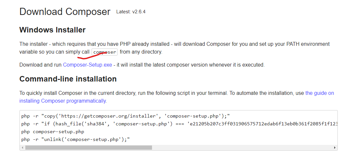Image resolution: width=355 pixels, height=152 pixels.
Task: Click the code block's left scroll arrow
Action: coord(22,148)
